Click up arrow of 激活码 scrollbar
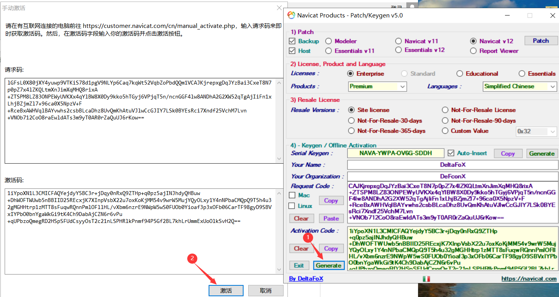Image resolution: width=559 pixels, height=297 pixels. tap(279, 193)
